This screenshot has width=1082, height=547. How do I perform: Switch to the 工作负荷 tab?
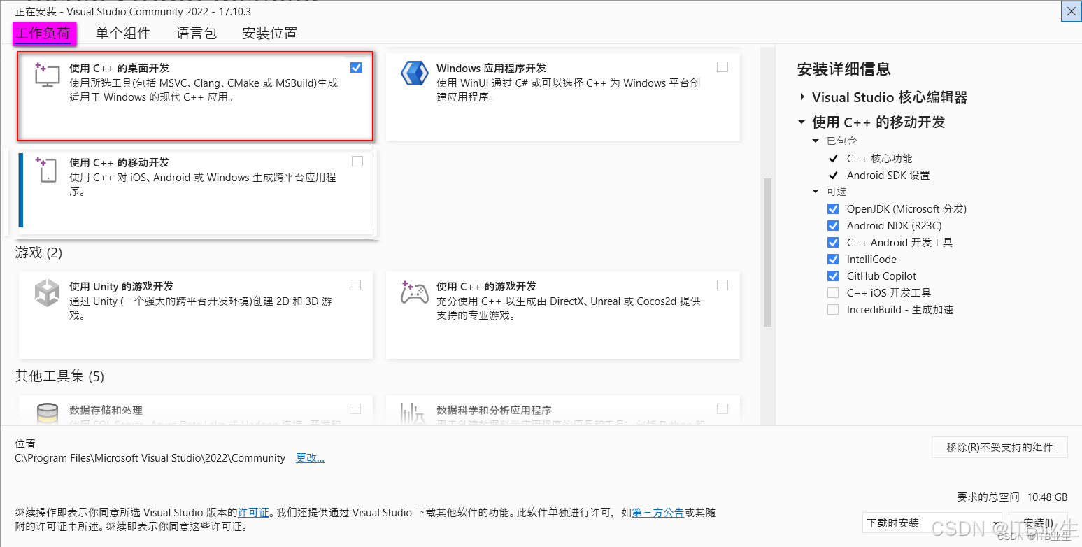coord(43,33)
